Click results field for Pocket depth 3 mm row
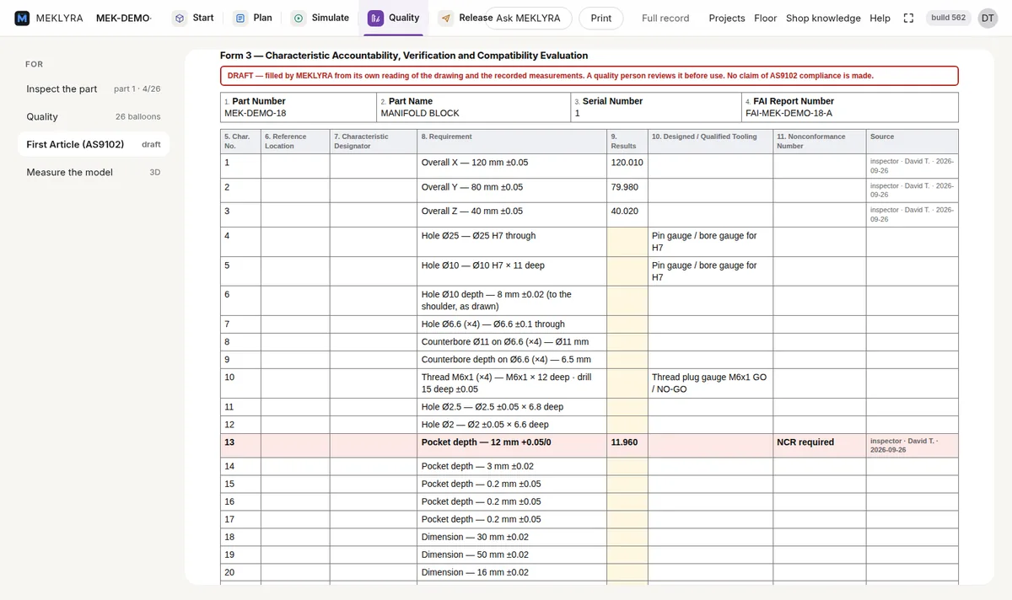Screen dimensions: 1012x600 (627, 466)
